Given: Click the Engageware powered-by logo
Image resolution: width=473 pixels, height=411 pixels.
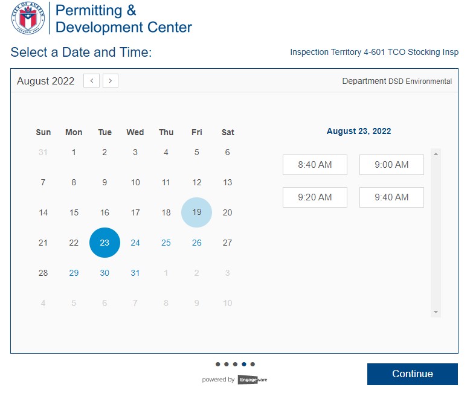Looking at the screenshot, I should tap(252, 380).
